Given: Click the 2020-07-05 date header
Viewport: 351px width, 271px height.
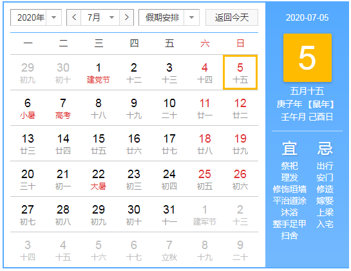Looking at the screenshot, I should click(307, 17).
